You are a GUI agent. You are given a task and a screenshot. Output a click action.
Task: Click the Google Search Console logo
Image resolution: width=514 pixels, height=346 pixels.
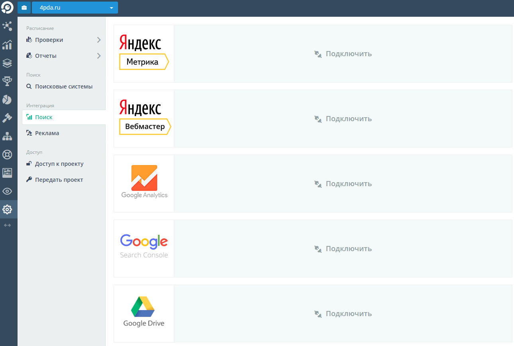(x=144, y=246)
